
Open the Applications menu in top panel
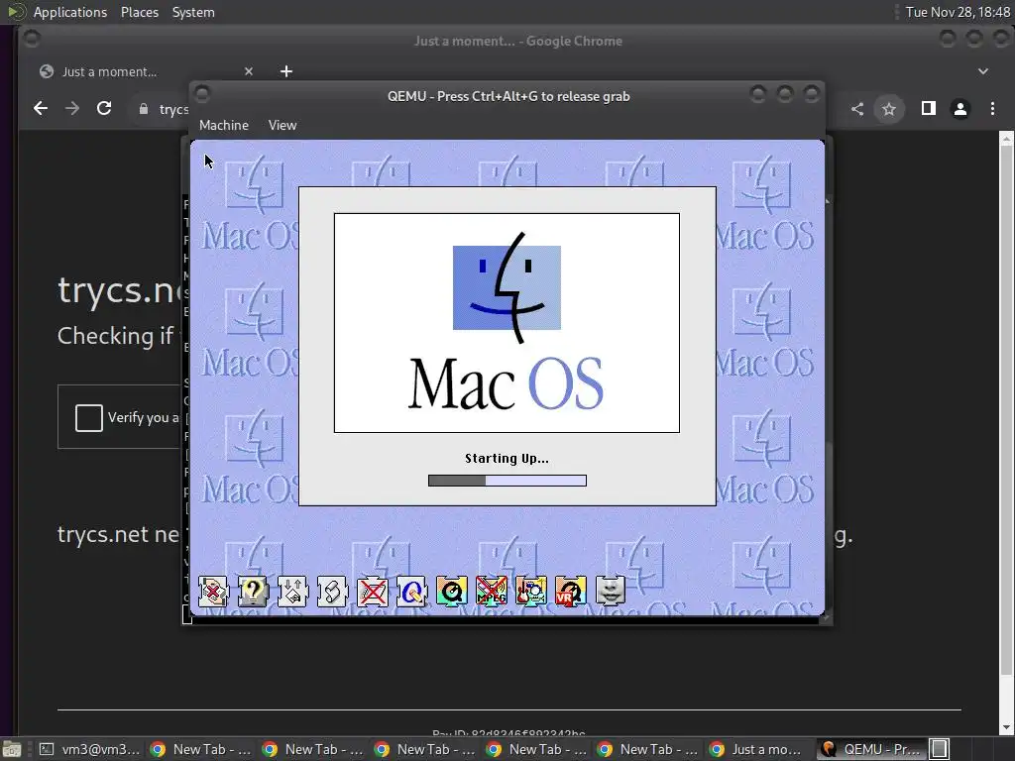[x=70, y=12]
